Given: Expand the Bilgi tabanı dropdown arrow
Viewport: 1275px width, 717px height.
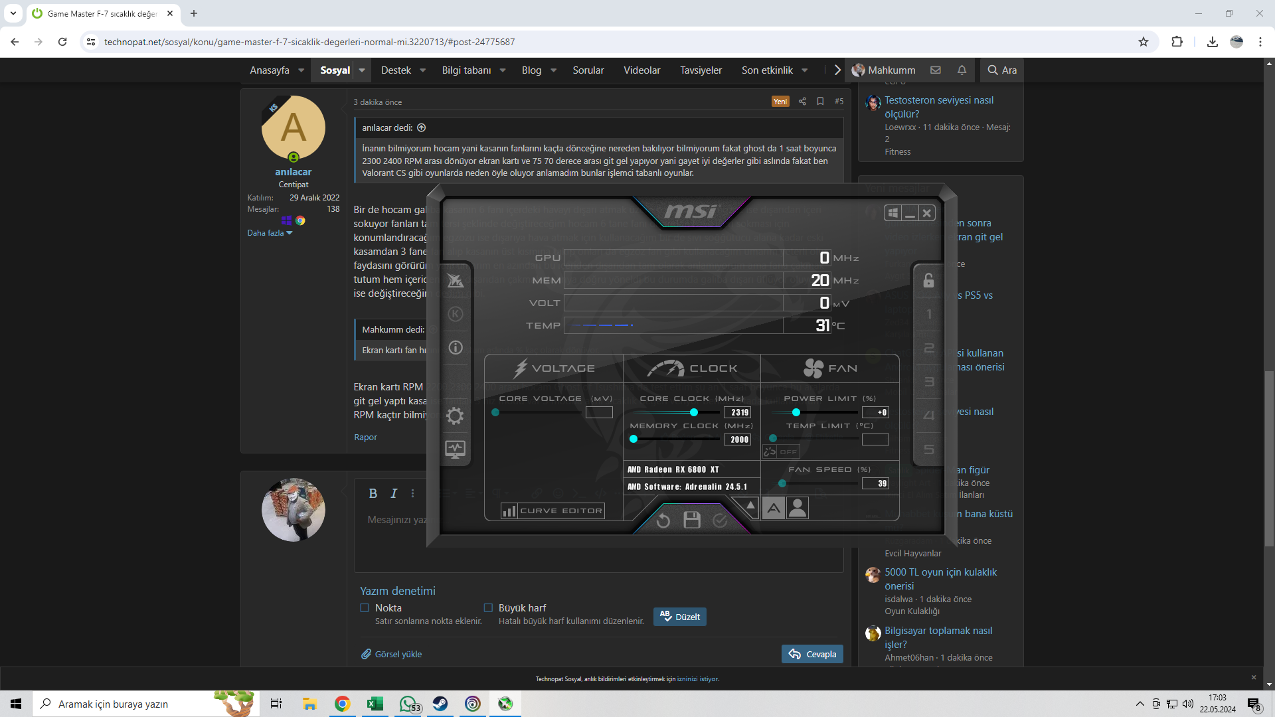Looking at the screenshot, I should 503,70.
